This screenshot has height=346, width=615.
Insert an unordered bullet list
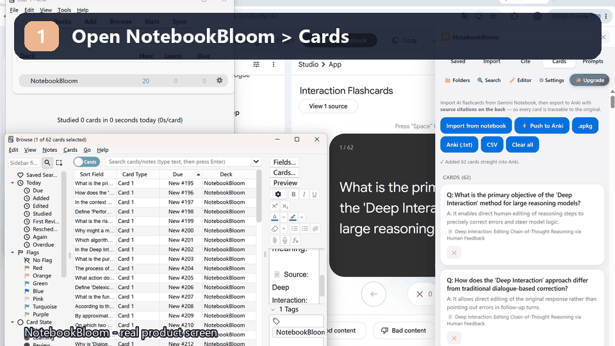pyautogui.click(x=295, y=228)
